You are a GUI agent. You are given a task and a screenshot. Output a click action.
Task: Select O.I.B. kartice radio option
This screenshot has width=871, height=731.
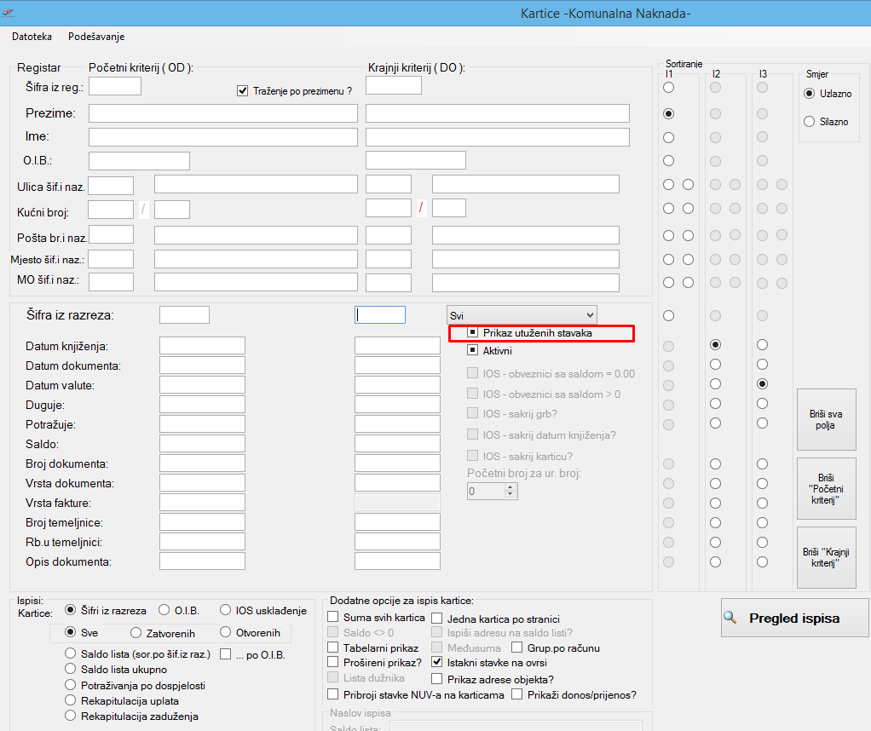click(164, 610)
